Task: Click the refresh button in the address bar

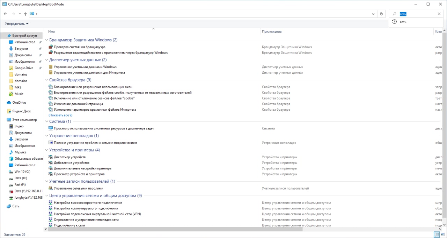Action: [x=381, y=14]
